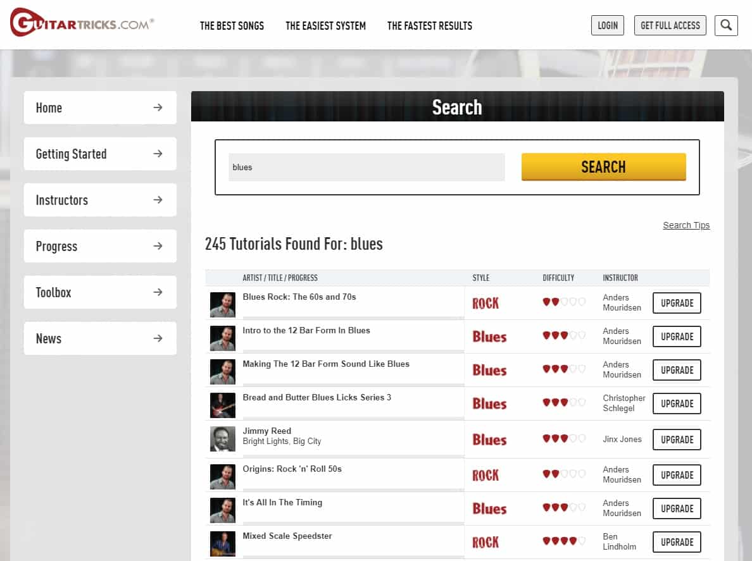This screenshot has height=561, width=752.
Task: Click the Difficulty column header
Action: click(558, 278)
